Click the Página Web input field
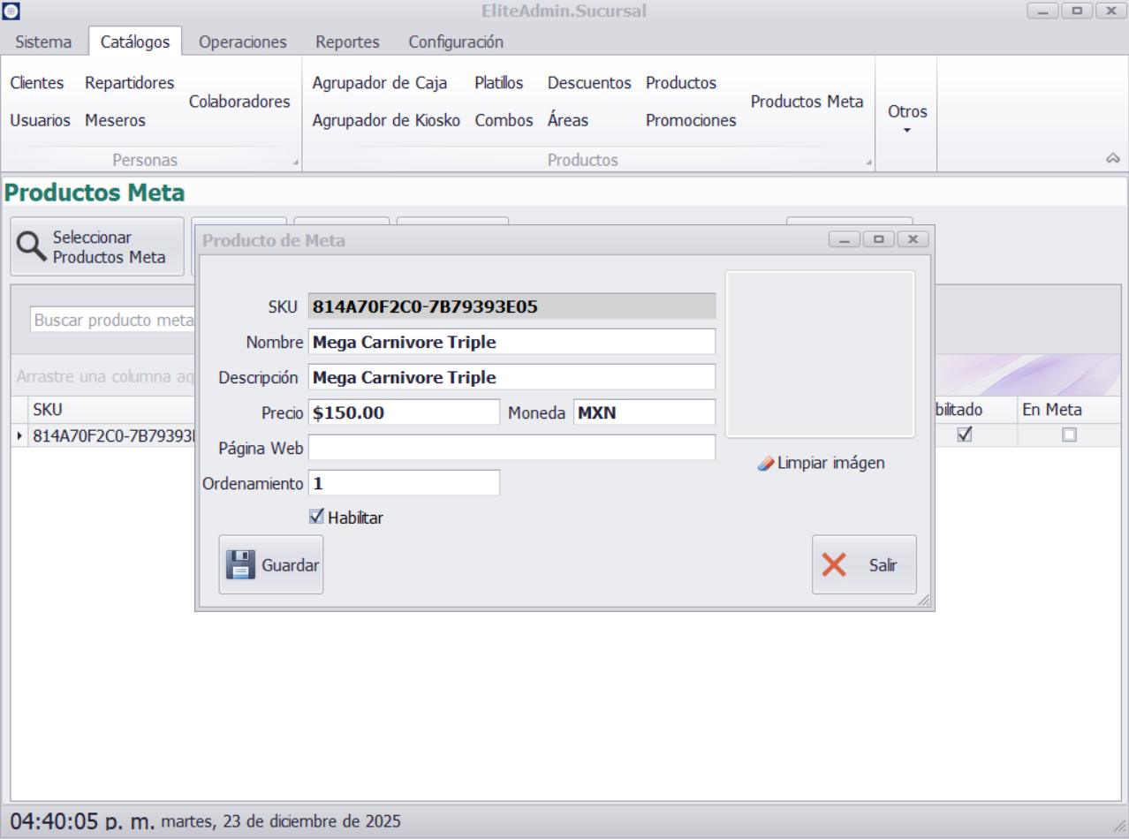 (x=511, y=448)
